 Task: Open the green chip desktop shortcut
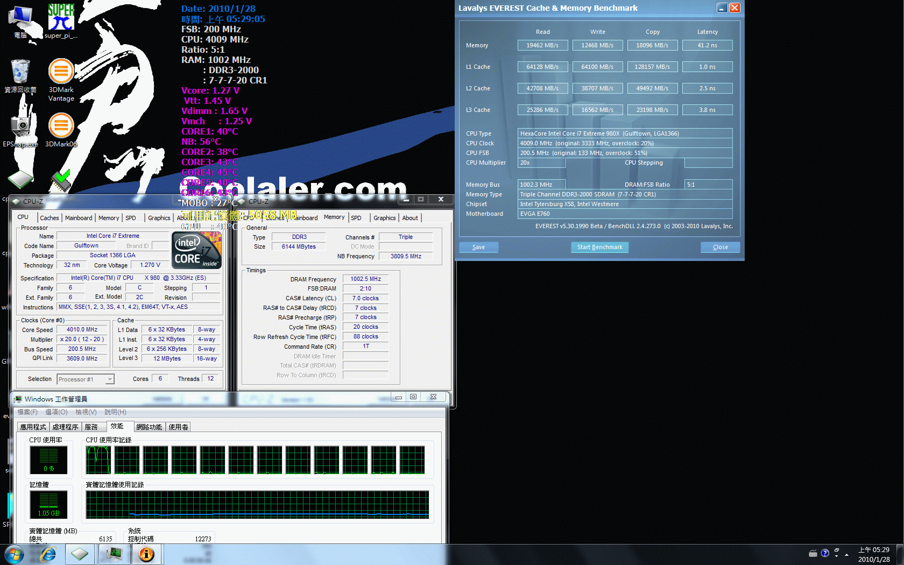pyautogui.click(x=20, y=179)
